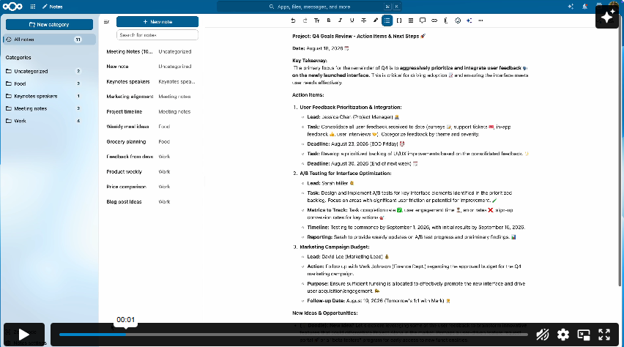Insert a callout using speech bubble icon
Image resolution: width=624 pixels, height=347 pixels.
tap(423, 20)
